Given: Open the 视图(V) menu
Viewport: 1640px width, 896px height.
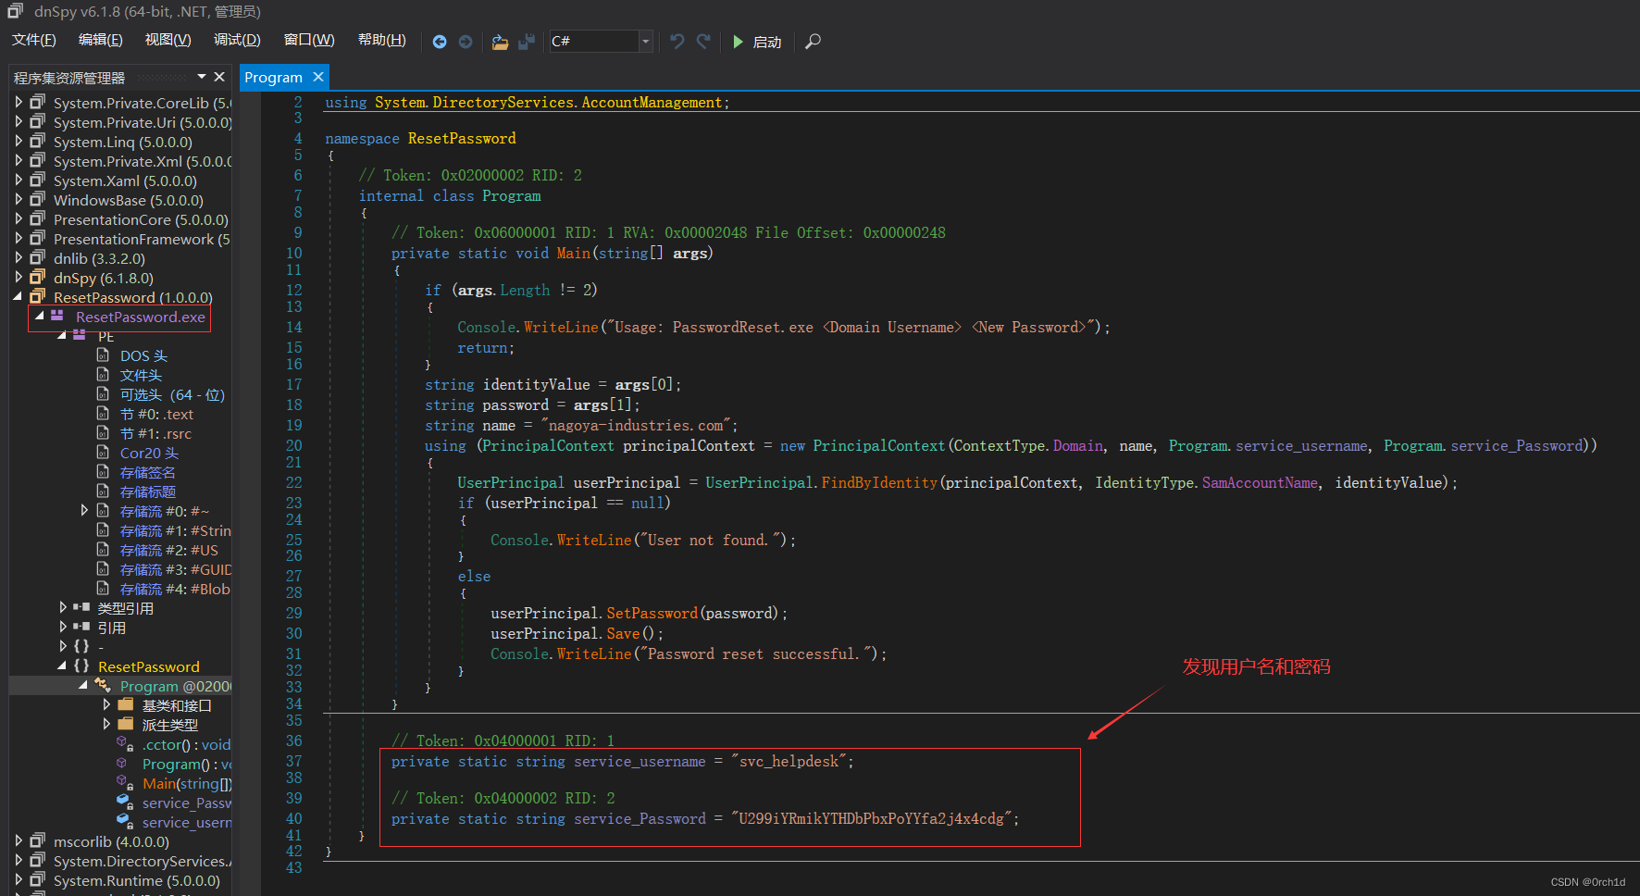Looking at the screenshot, I should pos(168,40).
